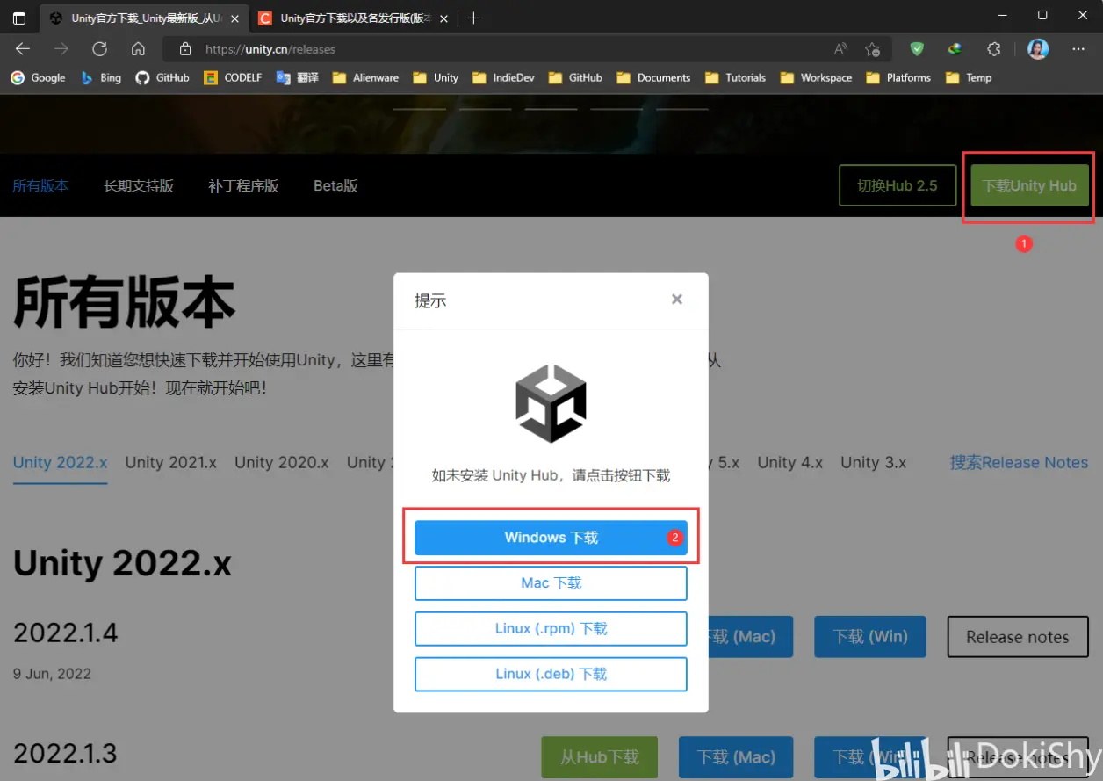Click the browser back arrow
The width and height of the screenshot is (1103, 781).
(x=23, y=49)
